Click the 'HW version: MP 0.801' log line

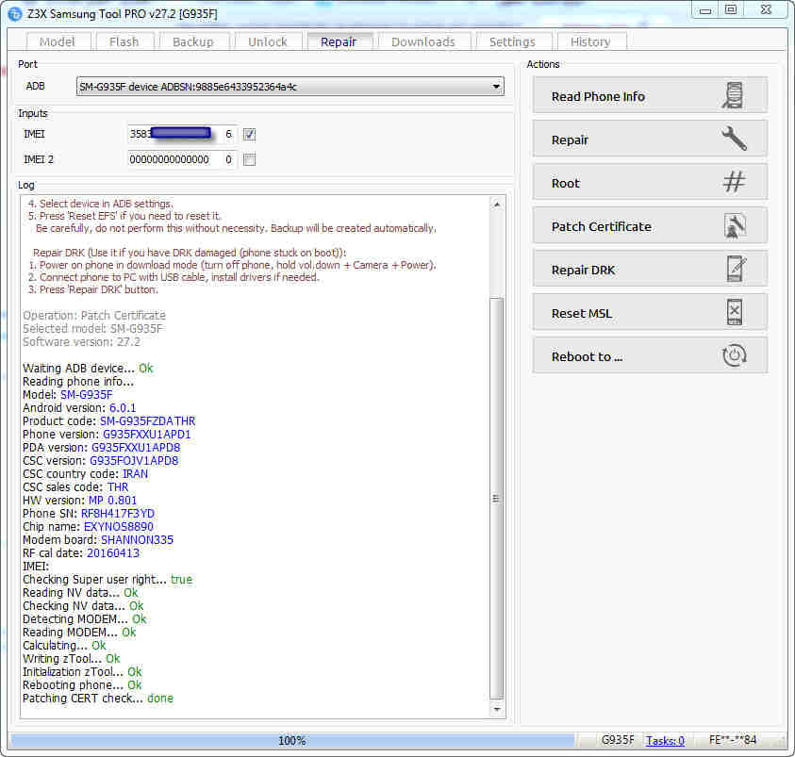coord(79,500)
